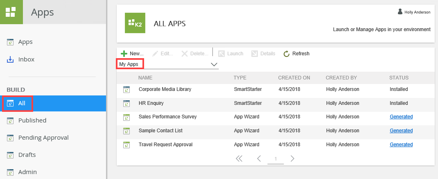The width and height of the screenshot is (438, 179).
Task: Open Drafts in the Build menu
Action: coord(27,155)
